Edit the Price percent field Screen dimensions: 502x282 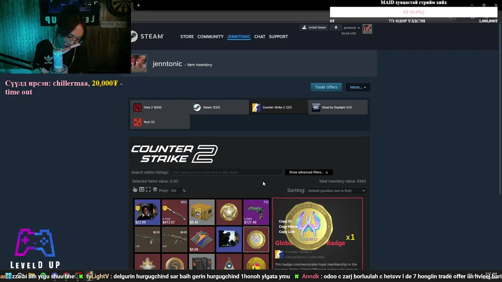pyautogui.click(x=175, y=191)
